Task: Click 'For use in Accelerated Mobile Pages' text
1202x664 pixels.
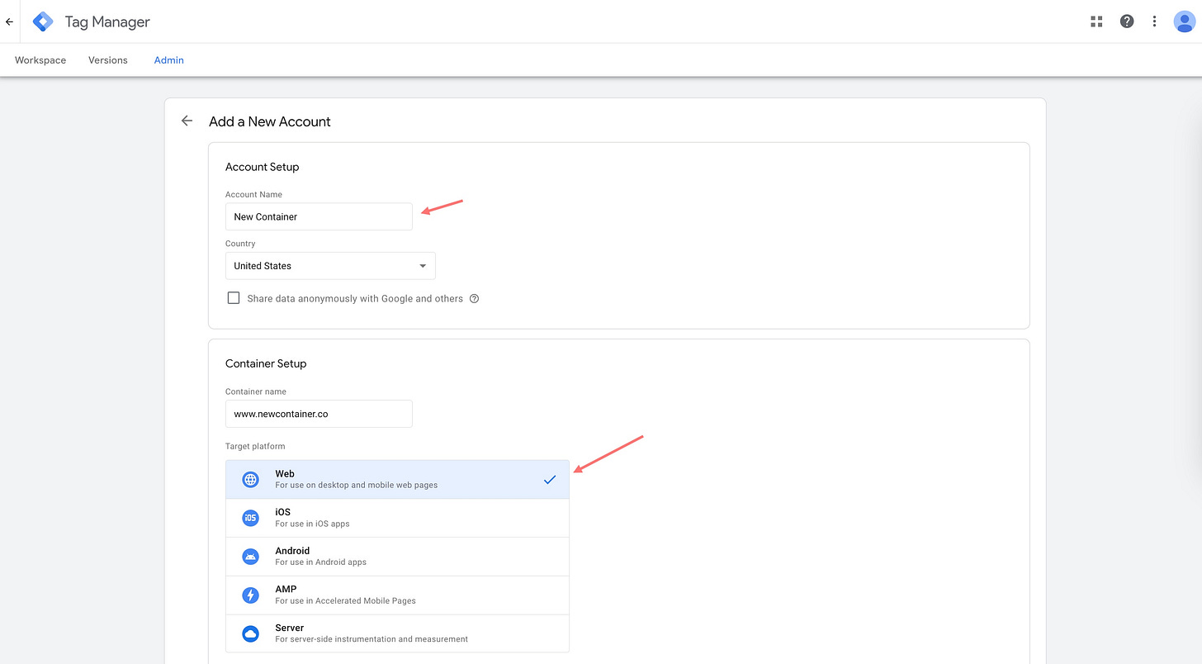Action: click(345, 600)
